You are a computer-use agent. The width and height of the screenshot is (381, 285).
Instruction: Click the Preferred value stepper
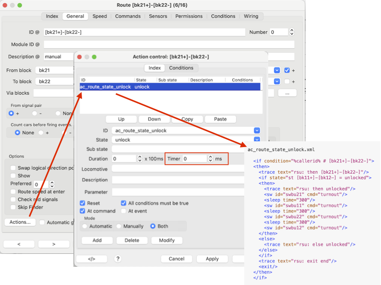[52, 184]
